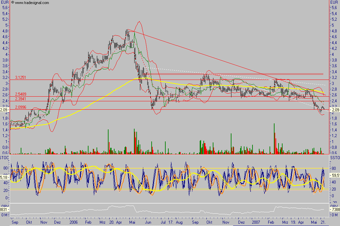340x226 pixels.
Task: Click the 2006 year label on time axis
Action: [73, 222]
